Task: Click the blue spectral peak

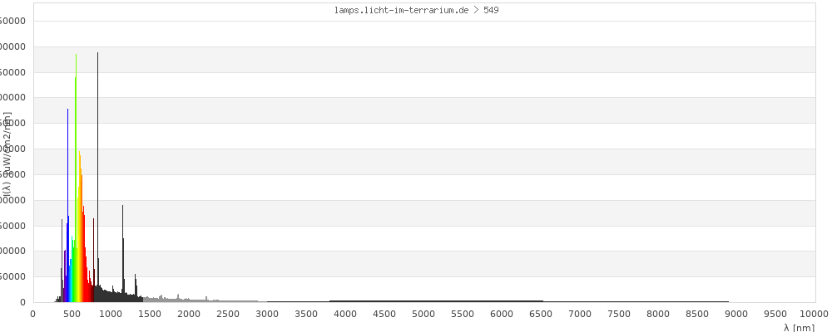Action: pyautogui.click(x=68, y=205)
